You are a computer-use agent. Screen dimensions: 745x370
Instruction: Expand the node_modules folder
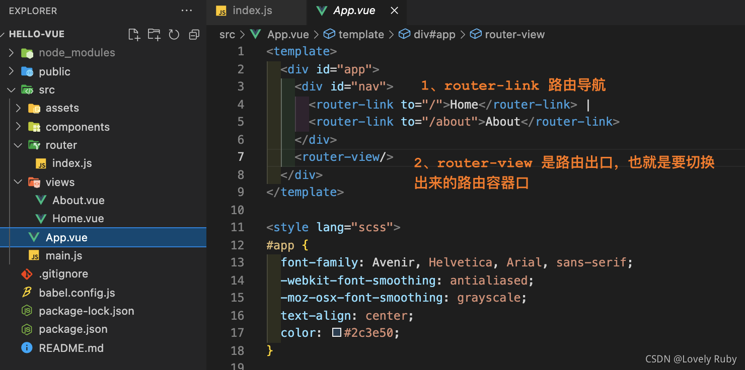click(x=12, y=53)
